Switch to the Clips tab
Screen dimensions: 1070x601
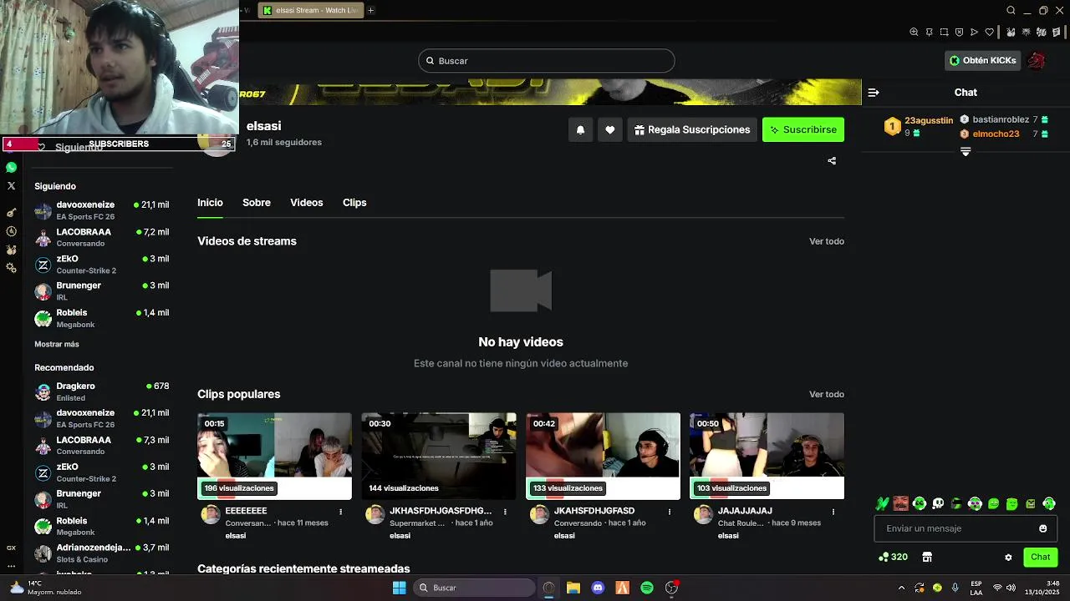354,203
